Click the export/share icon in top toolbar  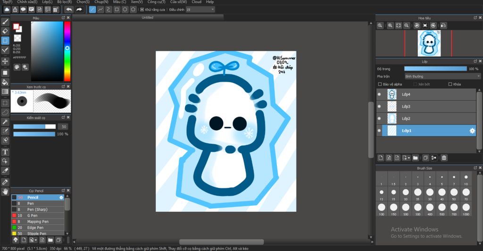[x=15, y=9]
